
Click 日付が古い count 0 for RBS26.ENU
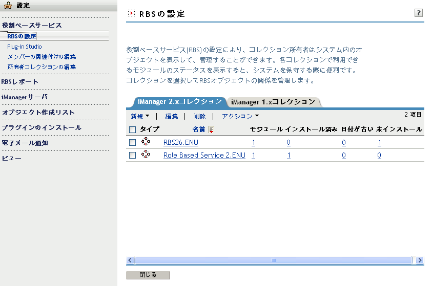point(344,142)
